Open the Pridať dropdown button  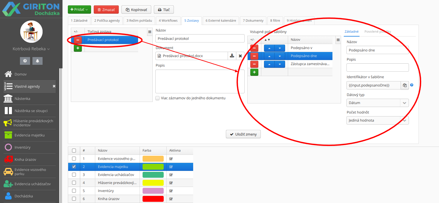(x=79, y=10)
